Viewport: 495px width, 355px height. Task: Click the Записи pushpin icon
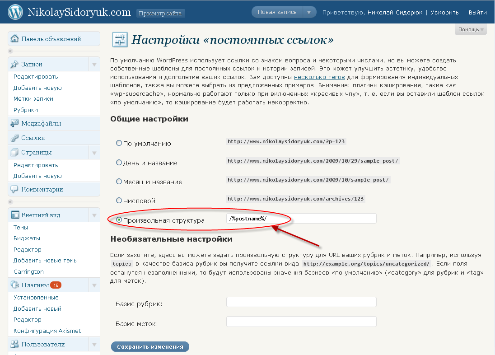[14, 64]
